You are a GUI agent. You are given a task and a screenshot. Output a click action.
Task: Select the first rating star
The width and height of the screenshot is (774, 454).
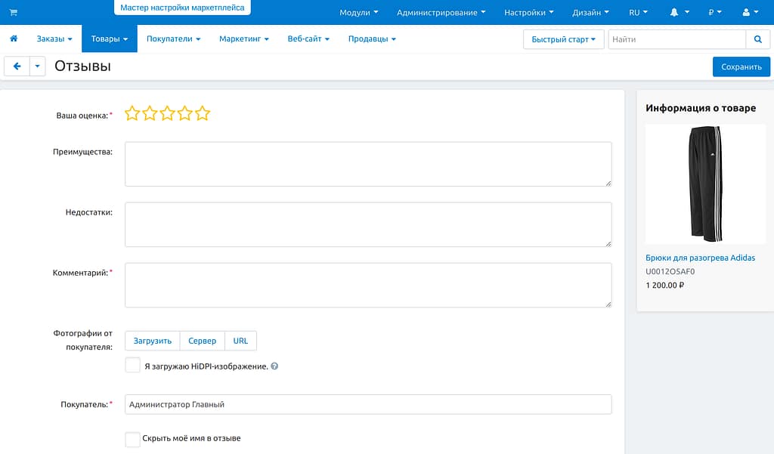click(132, 114)
